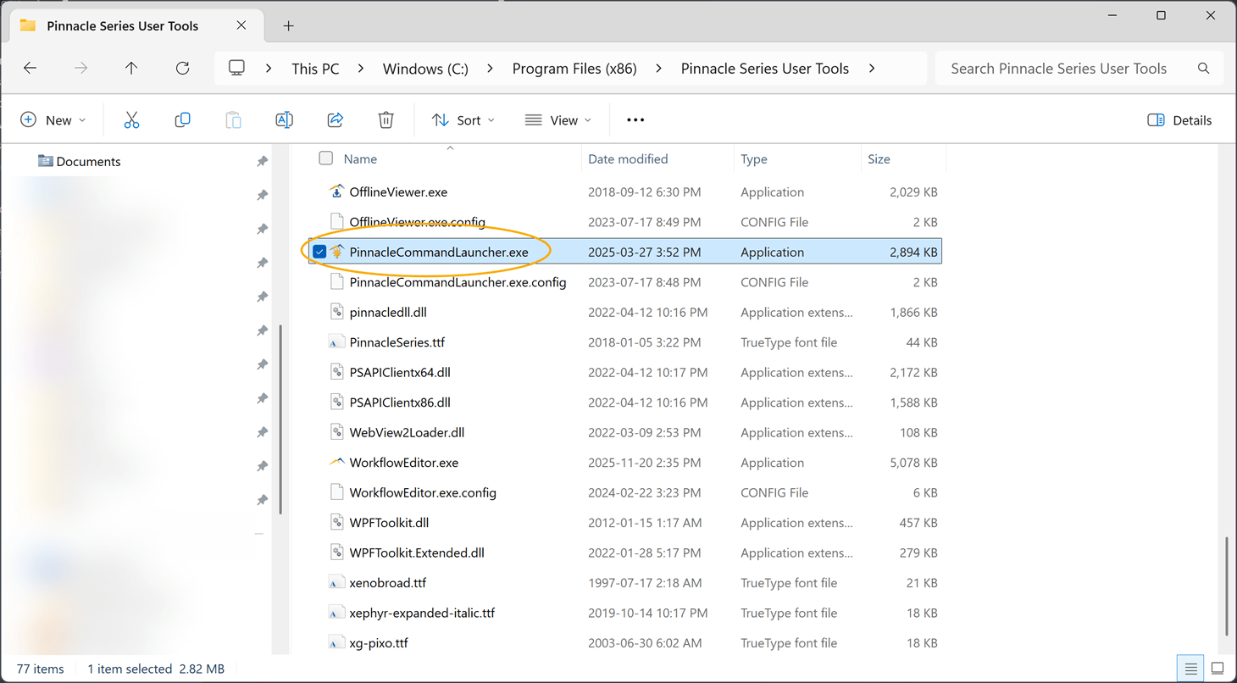This screenshot has width=1237, height=683.
Task: Go back with the left arrow
Action: click(31, 69)
